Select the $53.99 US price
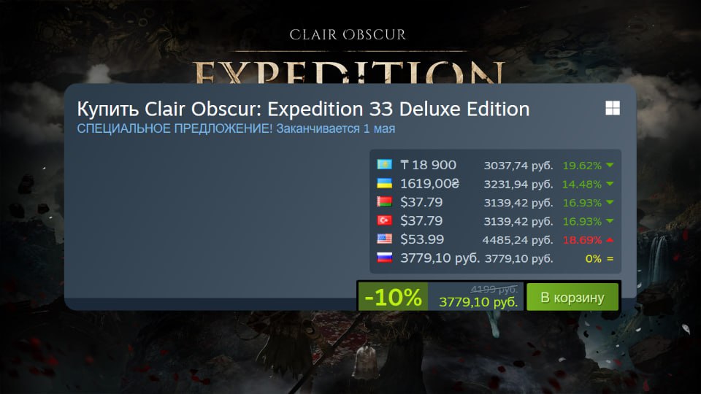701x394 pixels. [422, 239]
